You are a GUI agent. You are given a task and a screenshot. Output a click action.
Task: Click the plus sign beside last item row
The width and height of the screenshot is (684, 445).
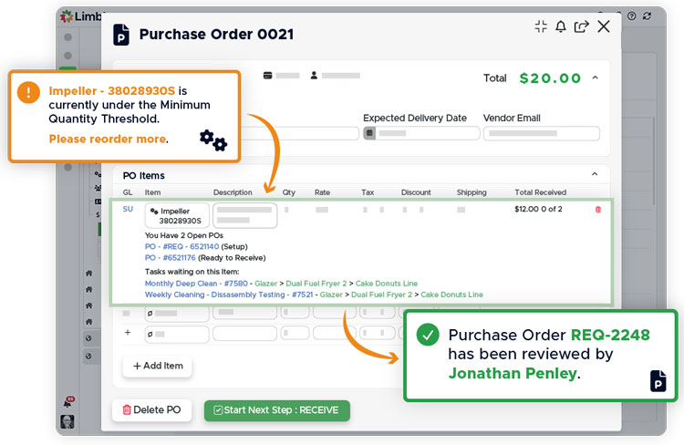(x=128, y=333)
